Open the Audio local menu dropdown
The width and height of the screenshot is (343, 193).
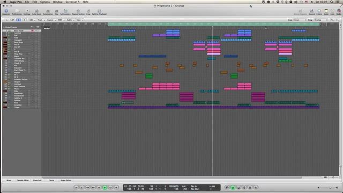coord(70,20)
